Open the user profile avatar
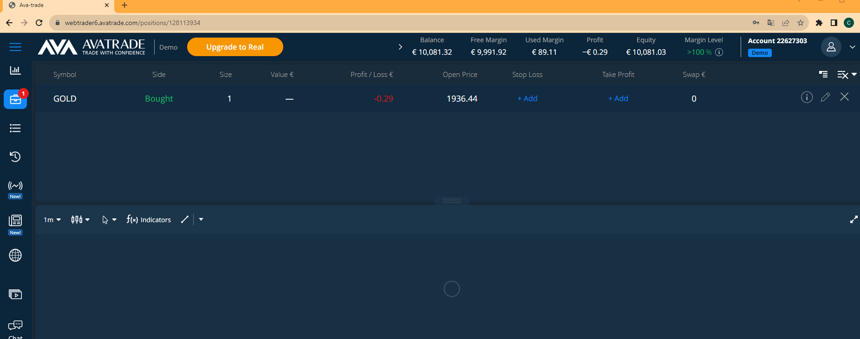This screenshot has width=860, height=339. (831, 47)
